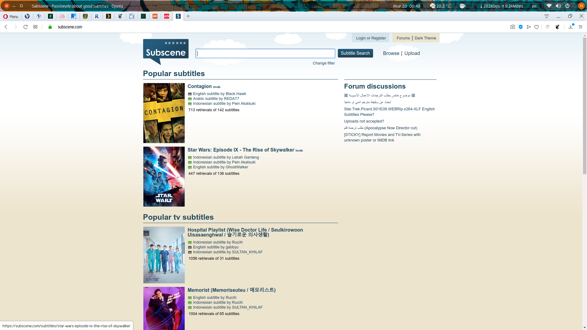The width and height of the screenshot is (587, 330).
Task: Click the Subtitle Search button
Action: (355, 53)
